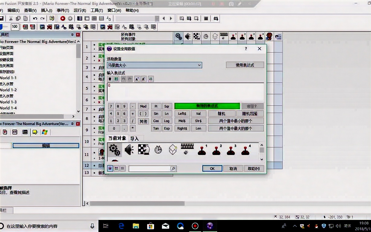
Task: Switch dialog object list to list view
Action: 123,168
